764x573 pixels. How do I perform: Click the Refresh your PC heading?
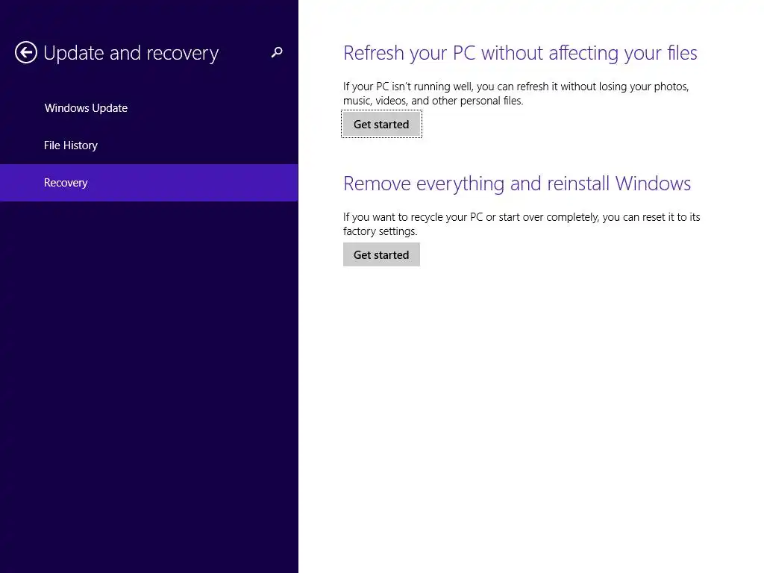pos(520,53)
